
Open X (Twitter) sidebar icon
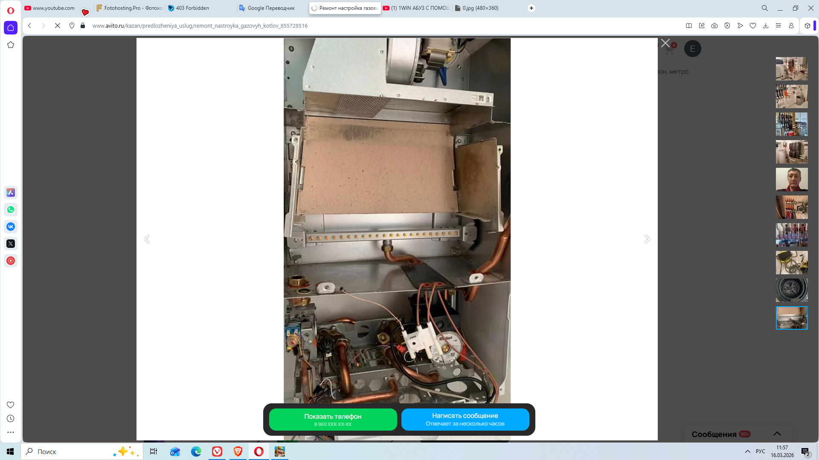tap(11, 244)
